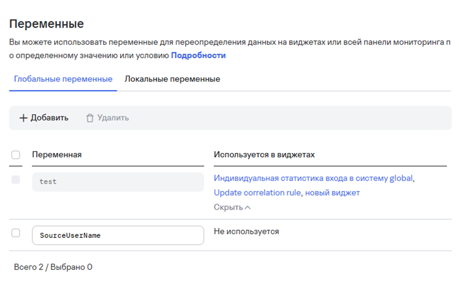The image size is (459, 294).
Task: Select the SourceUserName row checkbox
Action: (16, 233)
